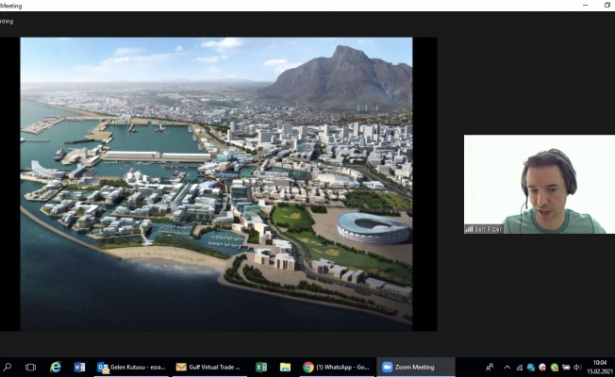Click the shared screen city rendering
Image resolution: width=615 pixels, height=377 pixels.
click(x=216, y=184)
